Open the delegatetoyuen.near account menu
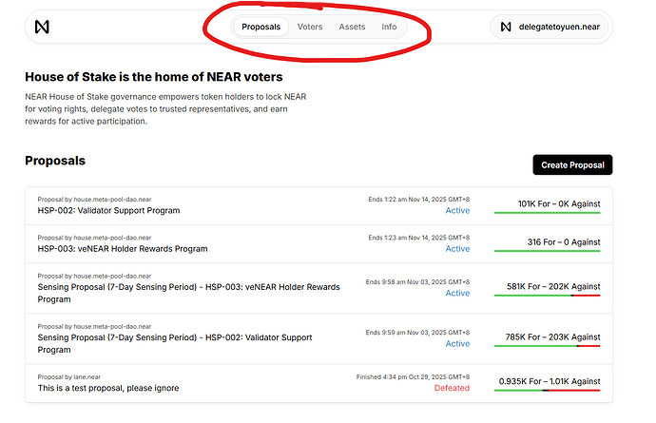656x423 pixels. (550, 28)
